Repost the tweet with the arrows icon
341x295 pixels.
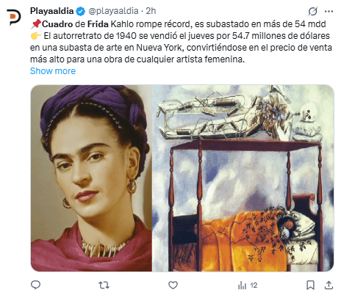pos(104,285)
